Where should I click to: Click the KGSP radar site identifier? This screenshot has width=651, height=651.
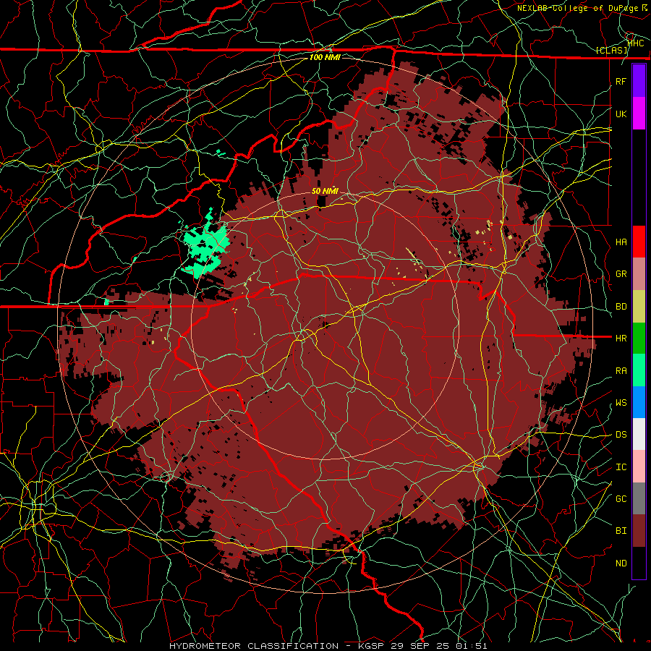(x=373, y=646)
